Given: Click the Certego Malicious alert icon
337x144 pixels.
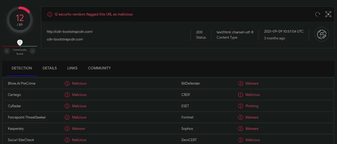Looking at the screenshot, I should (x=67, y=95).
